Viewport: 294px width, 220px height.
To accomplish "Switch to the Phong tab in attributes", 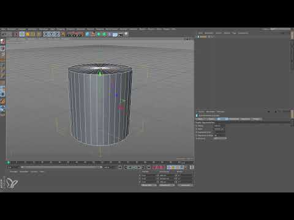I will (x=257, y=119).
